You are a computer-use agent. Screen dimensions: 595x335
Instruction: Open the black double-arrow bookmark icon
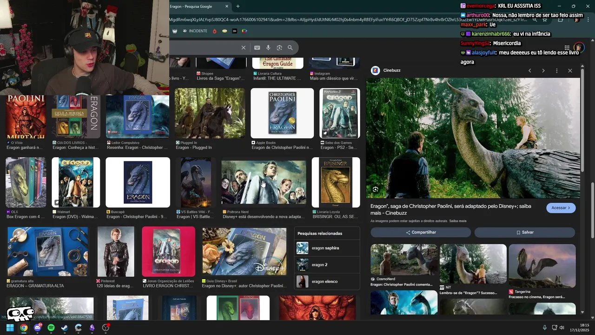pos(234,31)
